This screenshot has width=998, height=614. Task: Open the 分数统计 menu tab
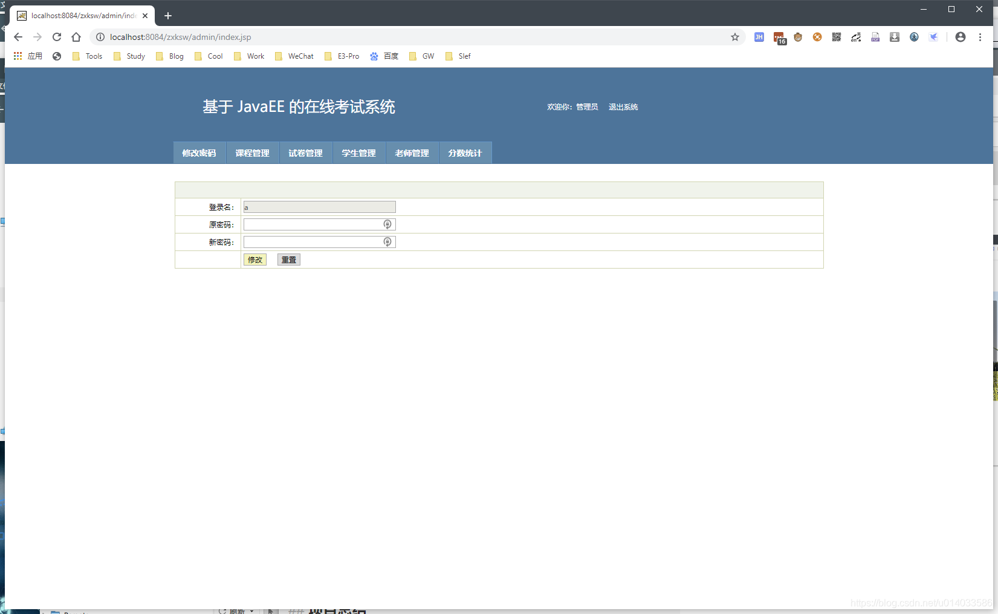point(465,153)
